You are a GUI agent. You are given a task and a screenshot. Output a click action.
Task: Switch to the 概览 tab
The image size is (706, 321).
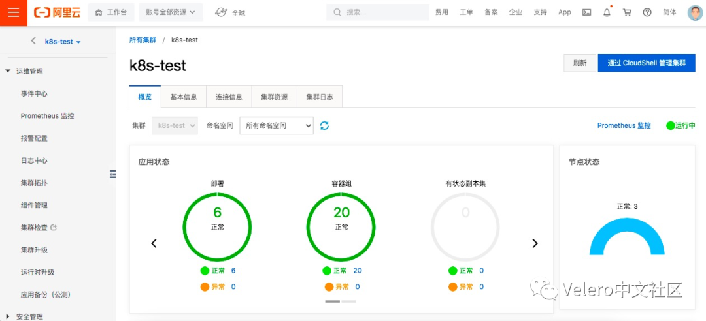tap(145, 97)
